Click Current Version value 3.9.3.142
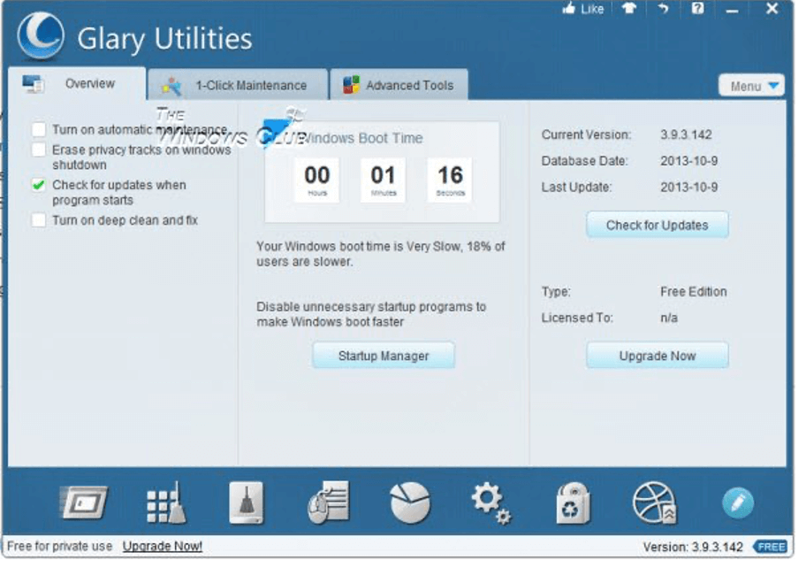The width and height of the screenshot is (806, 568). pos(686,134)
